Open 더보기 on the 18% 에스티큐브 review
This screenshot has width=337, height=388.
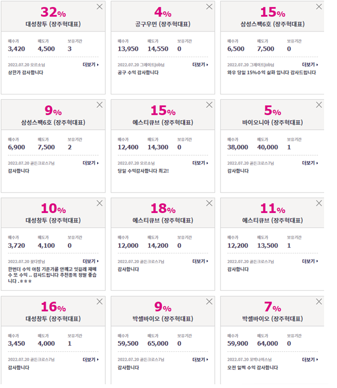pyautogui.click(x=200, y=261)
